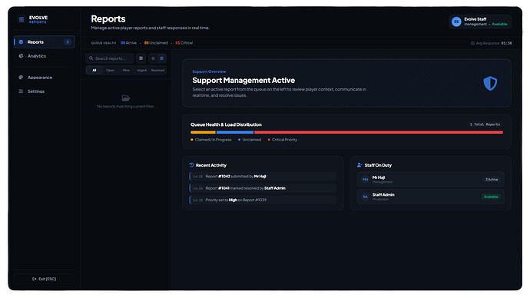Switch to the list view layout
530x298 pixels.
(x=153, y=58)
